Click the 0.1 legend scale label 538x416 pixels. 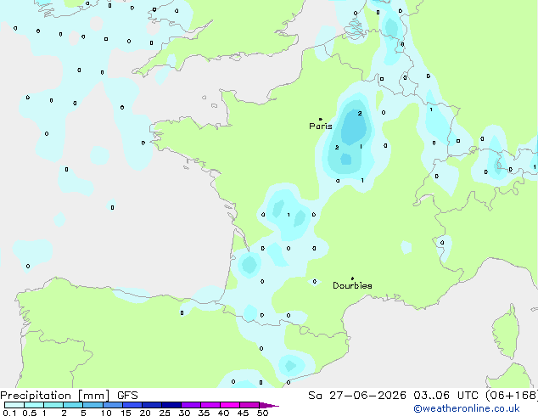tap(9, 413)
